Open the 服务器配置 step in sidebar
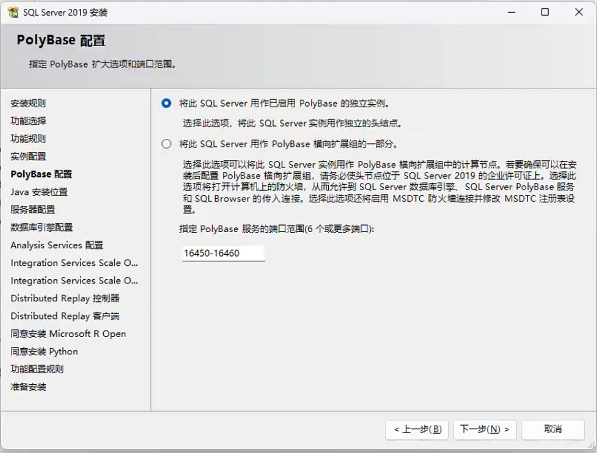This screenshot has width=597, height=453. click(x=33, y=210)
